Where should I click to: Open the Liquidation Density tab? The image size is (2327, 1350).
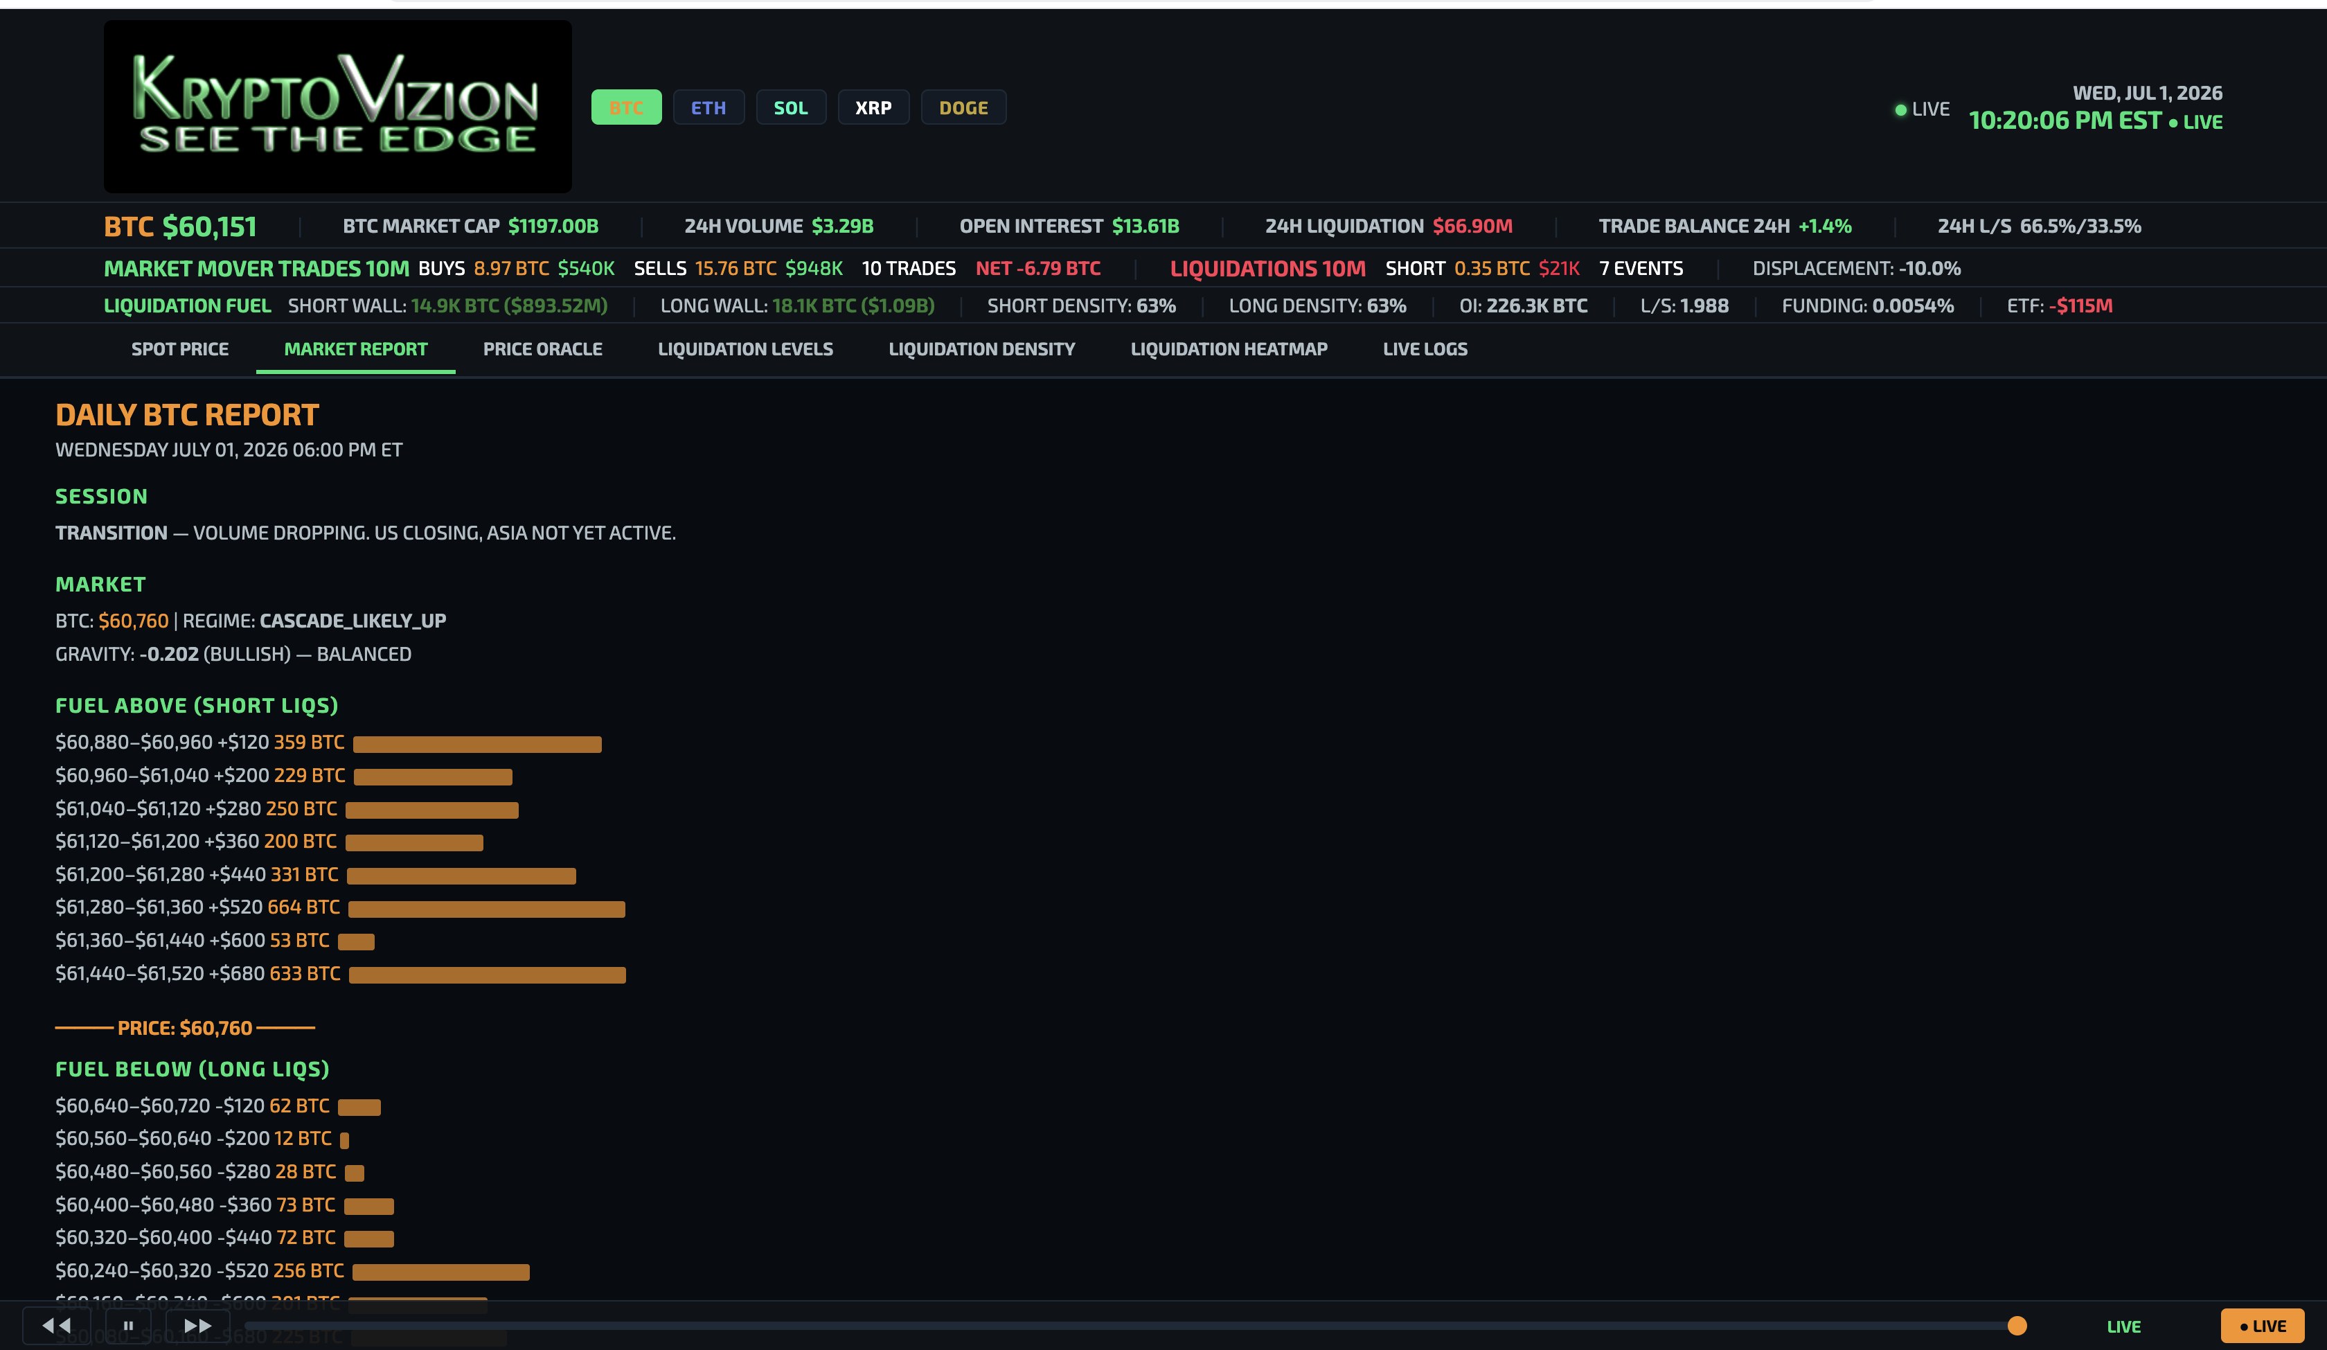981,349
